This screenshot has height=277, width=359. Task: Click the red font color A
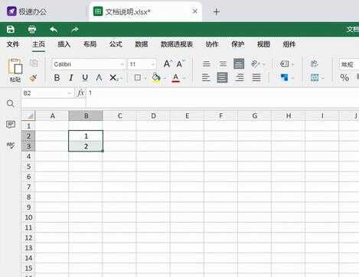175,77
